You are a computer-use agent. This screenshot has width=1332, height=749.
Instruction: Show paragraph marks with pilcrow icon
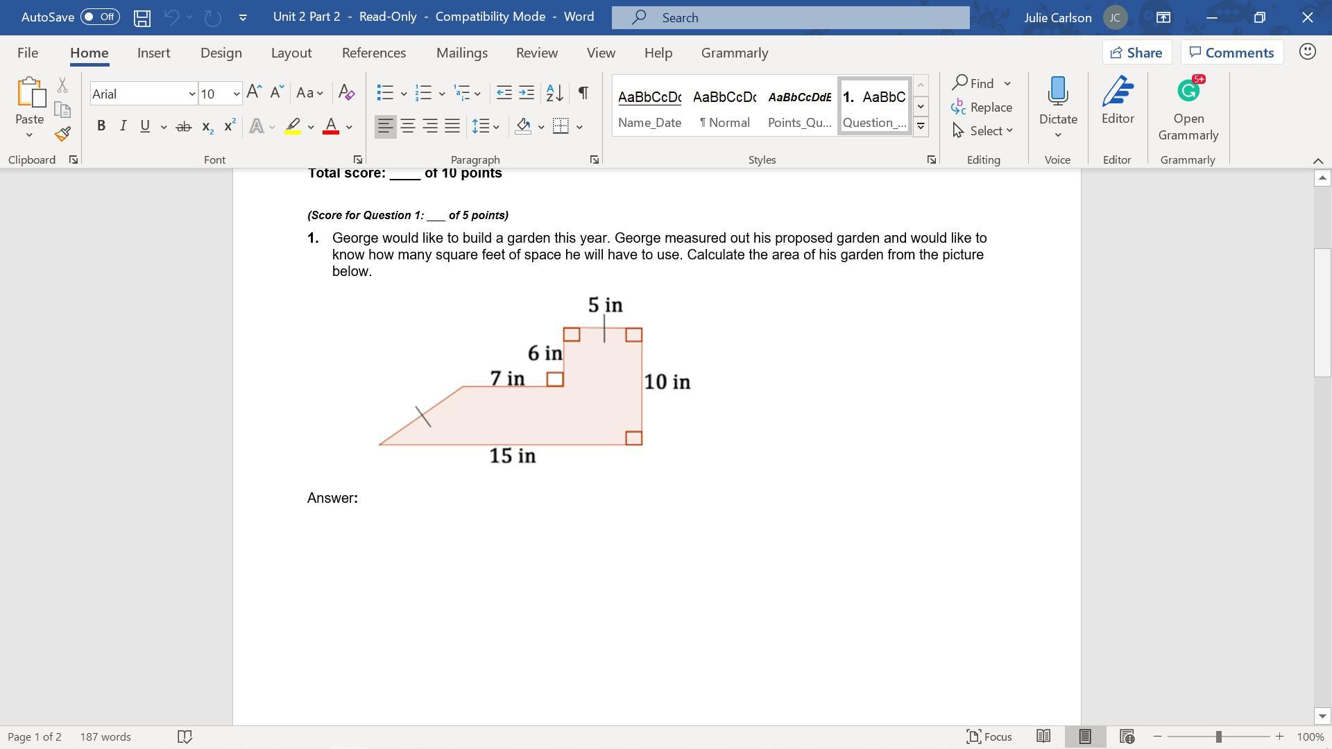tap(583, 93)
